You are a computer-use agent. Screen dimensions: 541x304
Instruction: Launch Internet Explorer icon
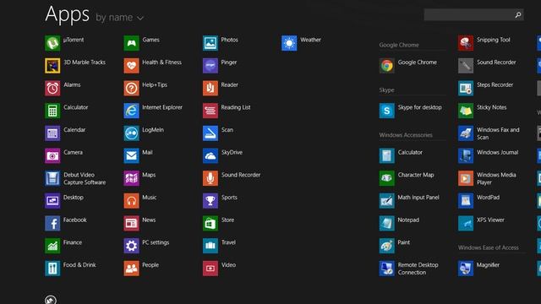point(132,111)
